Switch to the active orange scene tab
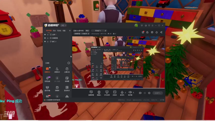This screenshot has height=121, width=215. click(49, 31)
